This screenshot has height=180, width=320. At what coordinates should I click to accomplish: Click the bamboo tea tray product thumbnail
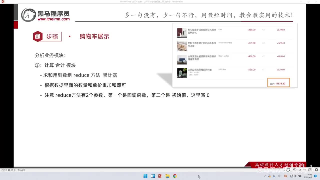click(x=182, y=46)
